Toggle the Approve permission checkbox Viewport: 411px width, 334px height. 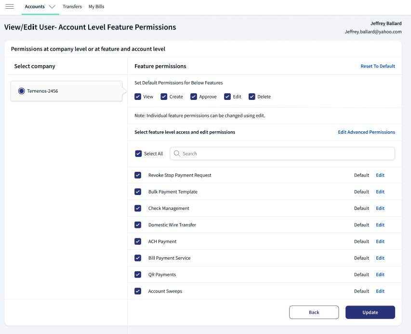pos(194,97)
